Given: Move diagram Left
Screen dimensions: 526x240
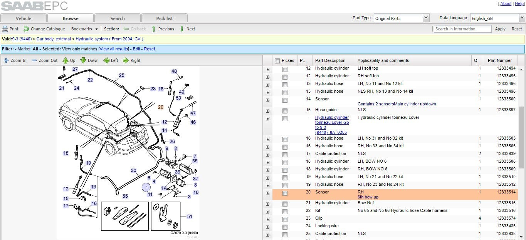Looking at the screenshot, I should pos(111,60).
